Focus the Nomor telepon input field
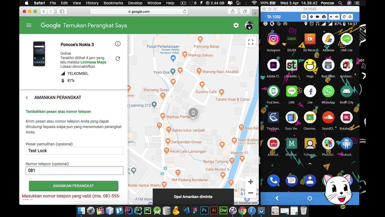The width and height of the screenshot is (385, 217). tap(74, 171)
